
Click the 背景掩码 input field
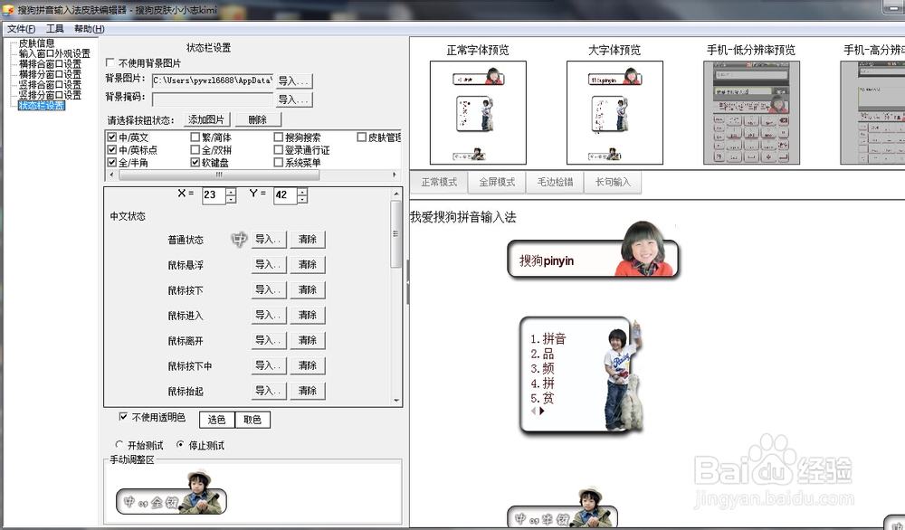pos(212,99)
